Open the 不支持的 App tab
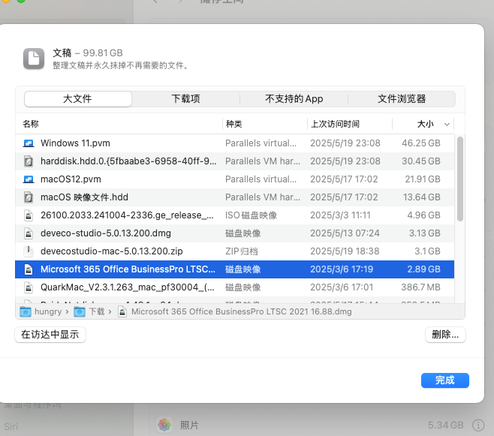The width and height of the screenshot is (494, 436). pos(294,99)
